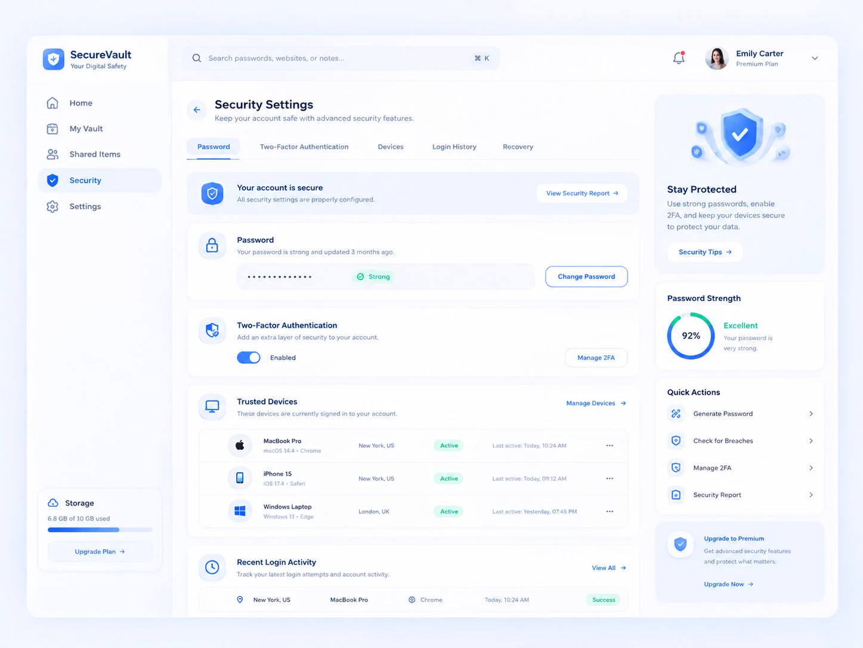Image resolution: width=863 pixels, height=648 pixels.
Task: Click the search magnifier icon
Action: (197, 58)
